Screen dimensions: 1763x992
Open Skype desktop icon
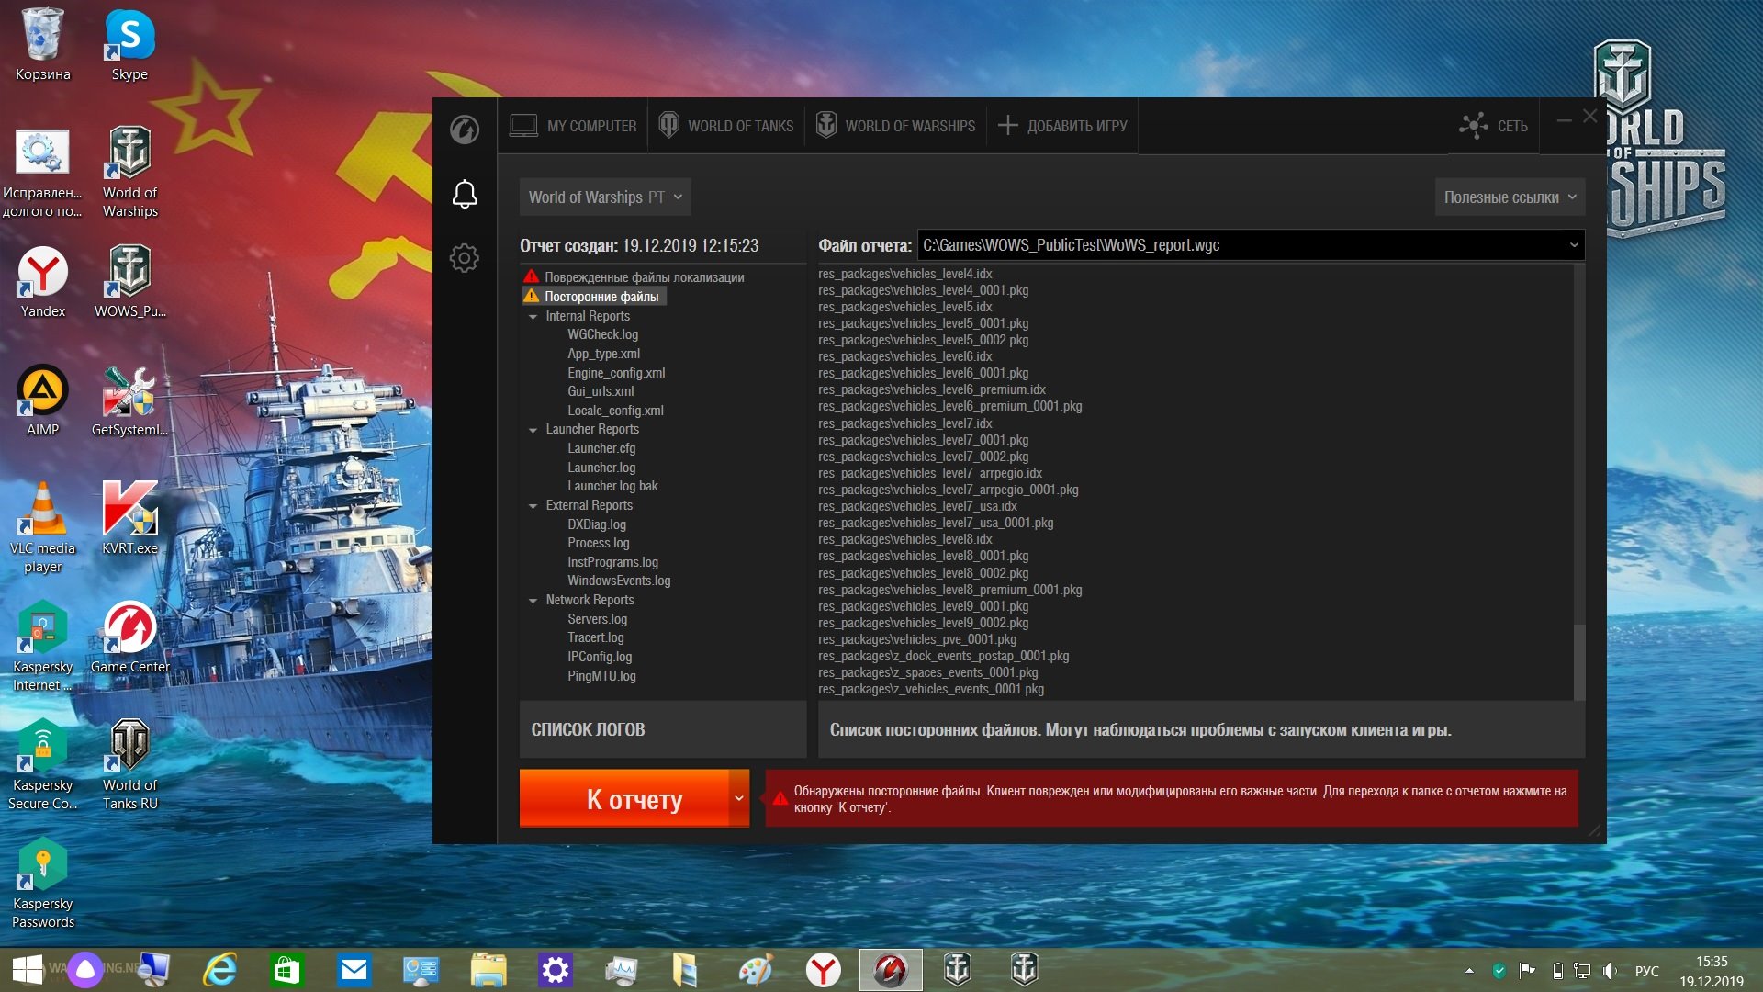pos(129,44)
